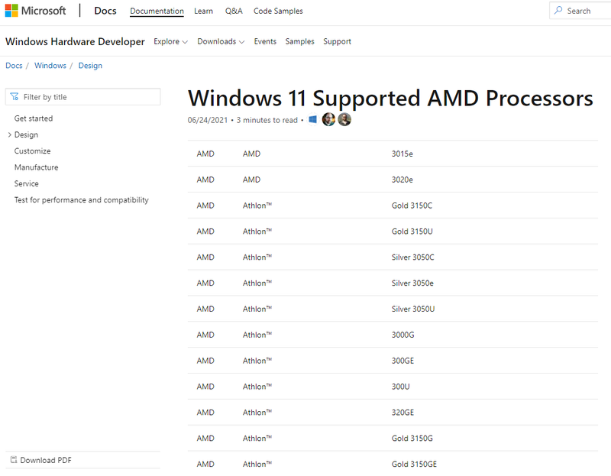
Task: Navigate to the Docs breadcrumb link
Action: (14, 66)
